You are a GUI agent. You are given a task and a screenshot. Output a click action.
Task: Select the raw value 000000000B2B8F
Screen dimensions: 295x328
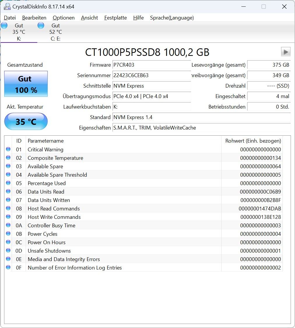(261, 200)
